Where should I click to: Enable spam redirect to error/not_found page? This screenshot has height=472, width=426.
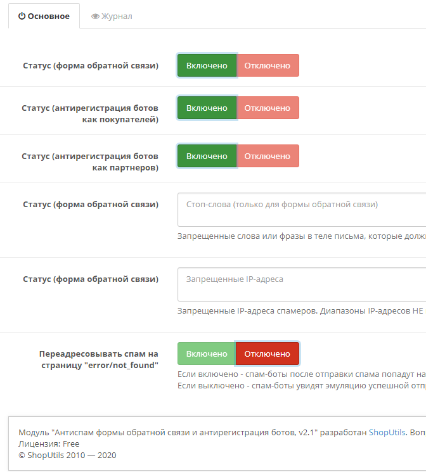point(207,354)
